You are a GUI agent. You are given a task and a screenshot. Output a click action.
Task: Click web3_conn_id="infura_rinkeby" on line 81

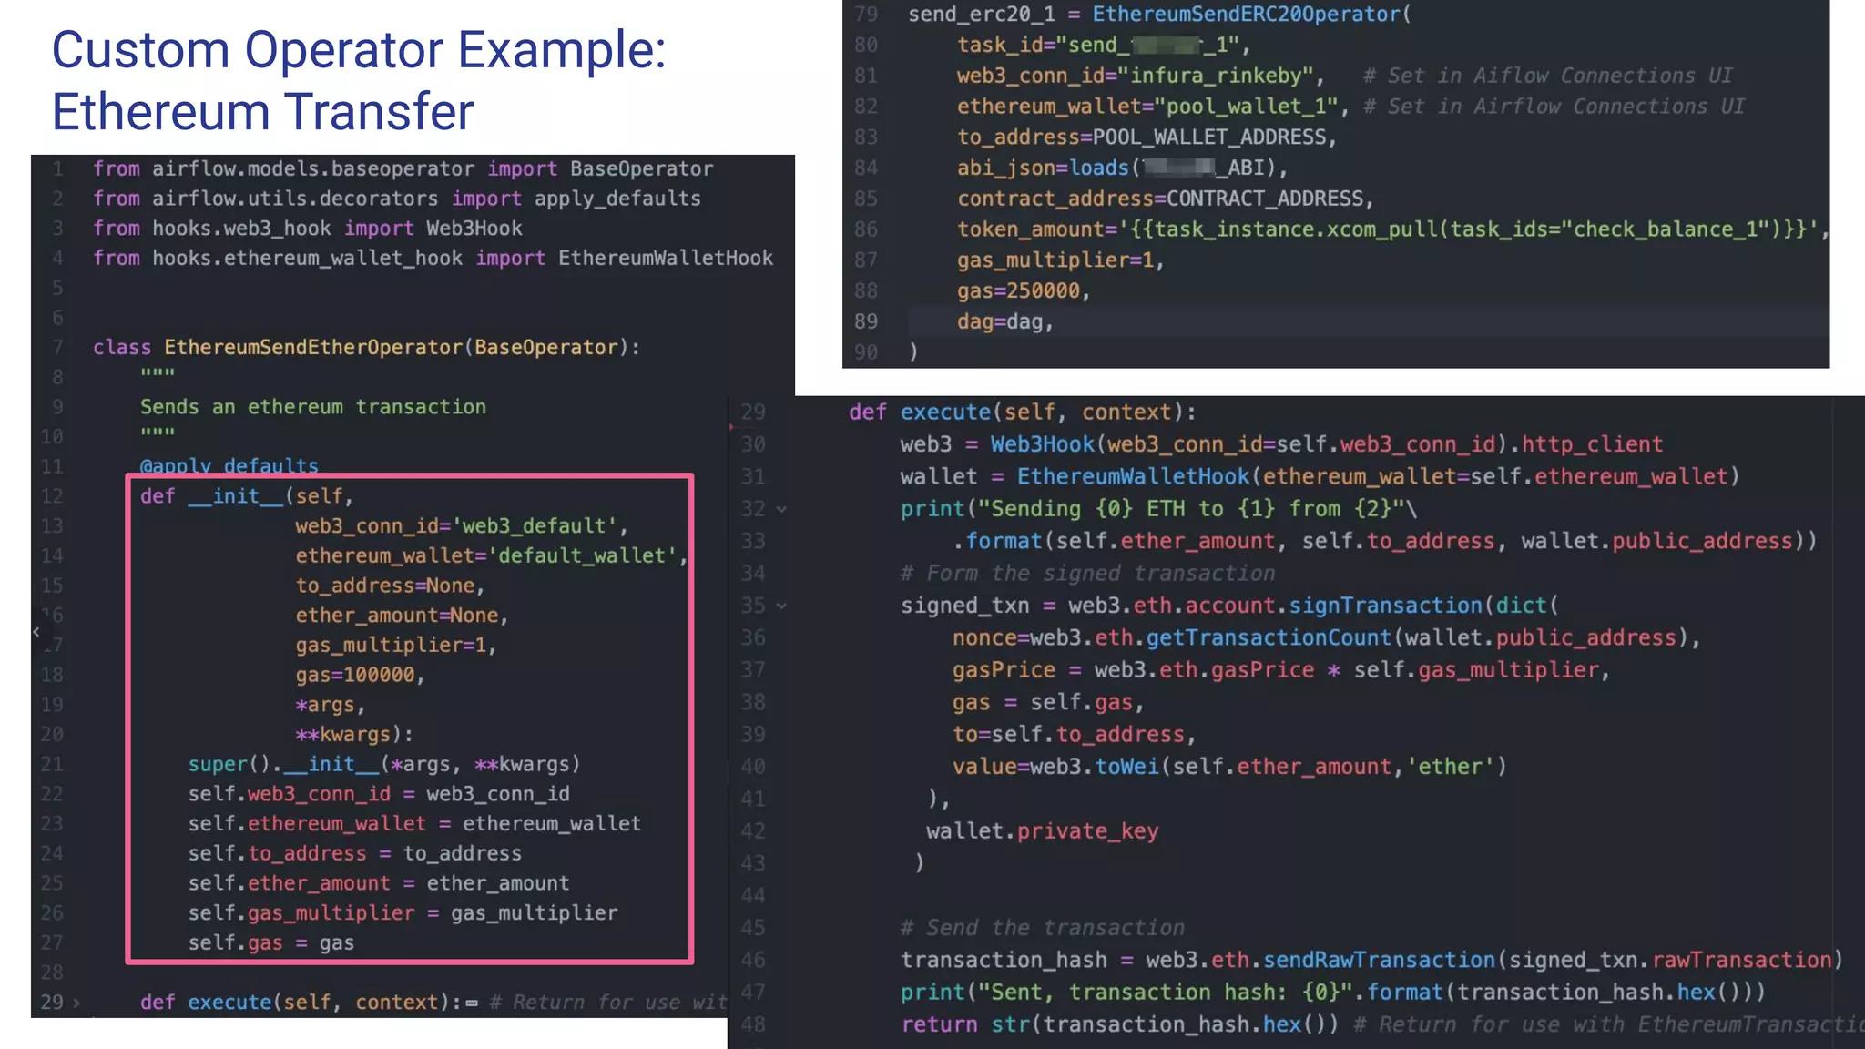(x=1140, y=76)
